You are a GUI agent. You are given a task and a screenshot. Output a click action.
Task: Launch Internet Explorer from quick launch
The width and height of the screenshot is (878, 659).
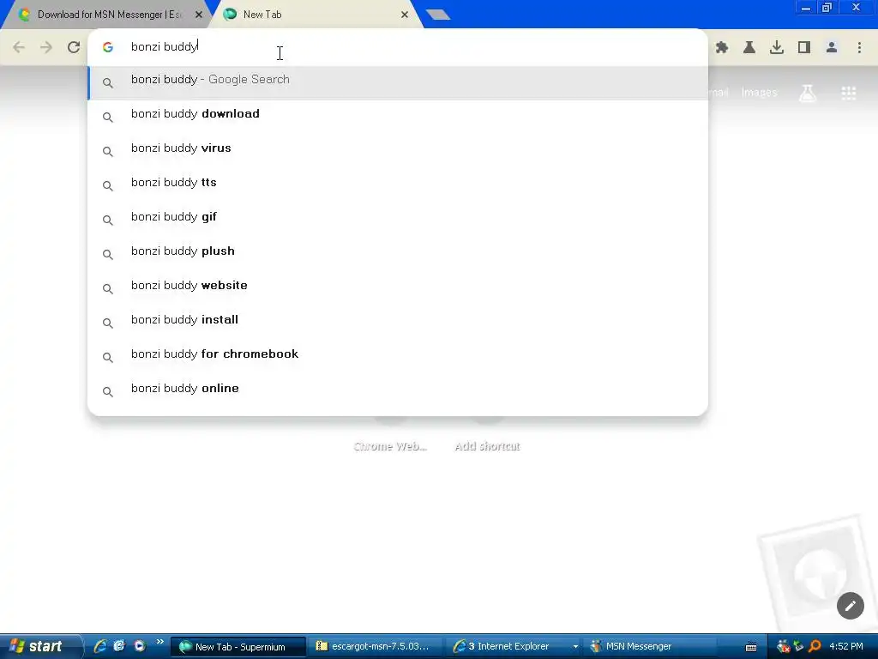(100, 646)
